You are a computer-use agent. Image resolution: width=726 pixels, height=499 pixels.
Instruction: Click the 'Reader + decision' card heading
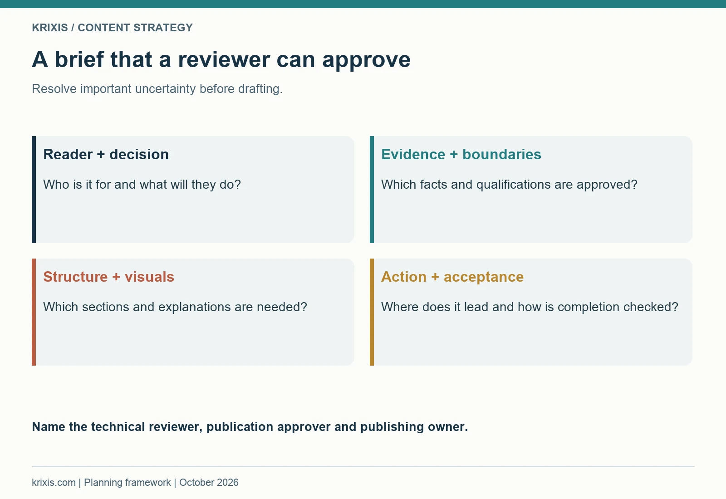click(106, 154)
